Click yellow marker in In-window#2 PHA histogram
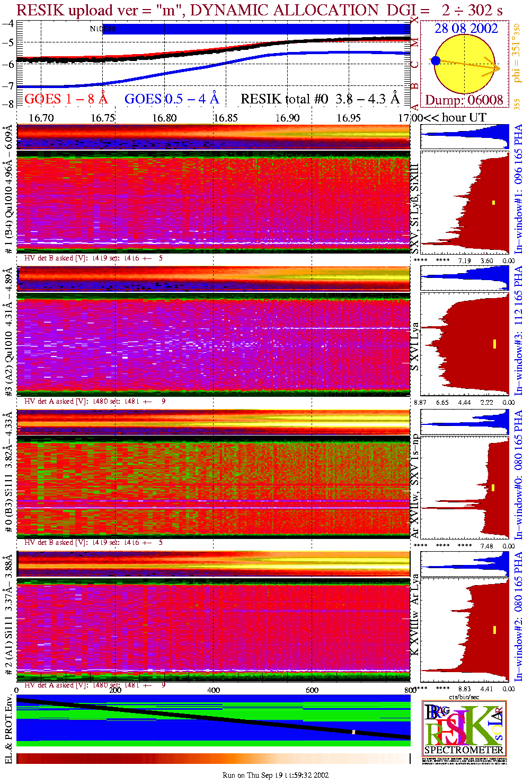 coord(494,630)
